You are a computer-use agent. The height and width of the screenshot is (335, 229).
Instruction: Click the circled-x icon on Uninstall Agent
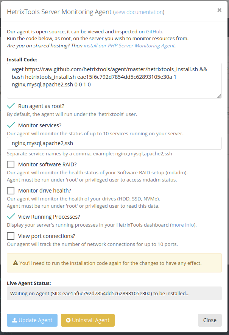(x=68, y=320)
